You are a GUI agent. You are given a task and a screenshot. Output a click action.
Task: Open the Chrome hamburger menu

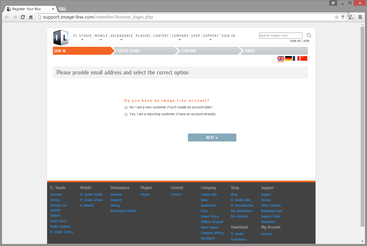pyautogui.click(x=360, y=17)
